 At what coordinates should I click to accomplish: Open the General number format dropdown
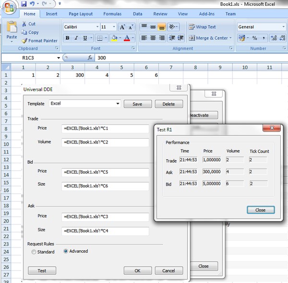coord(283,27)
